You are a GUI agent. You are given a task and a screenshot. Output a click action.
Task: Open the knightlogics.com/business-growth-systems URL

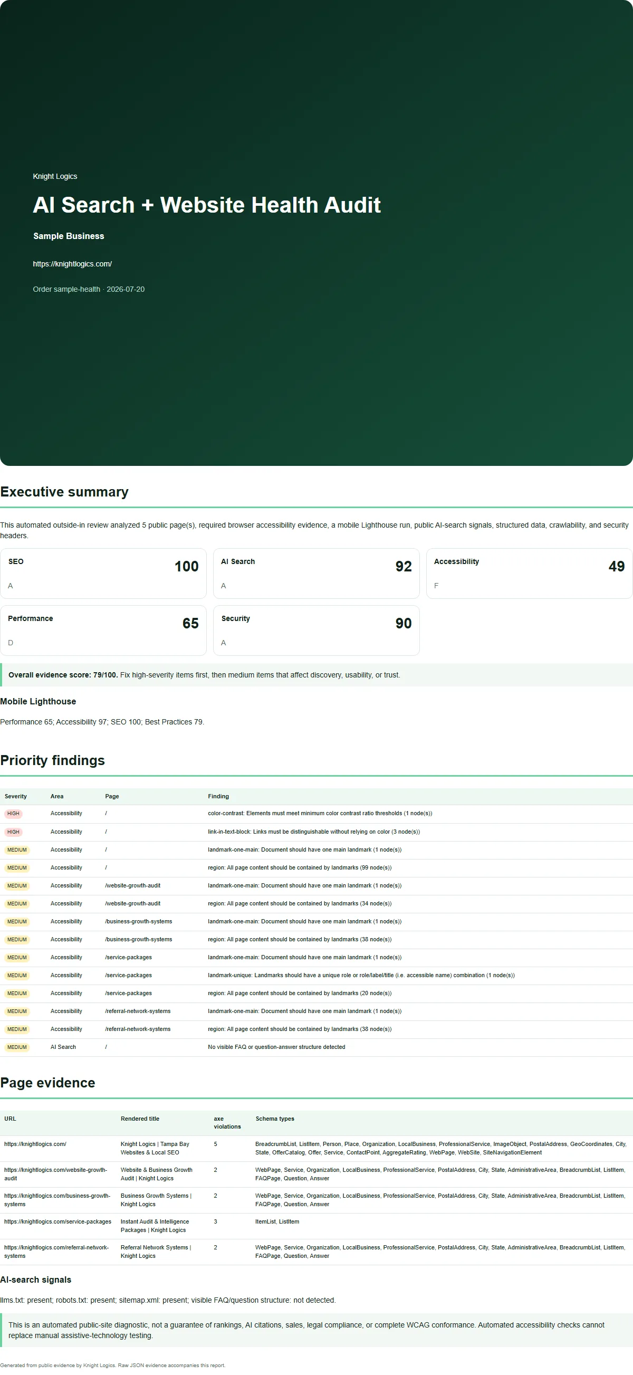[x=57, y=1200]
